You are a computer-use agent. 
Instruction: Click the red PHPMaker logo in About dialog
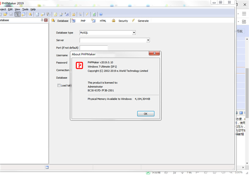pos(79,65)
